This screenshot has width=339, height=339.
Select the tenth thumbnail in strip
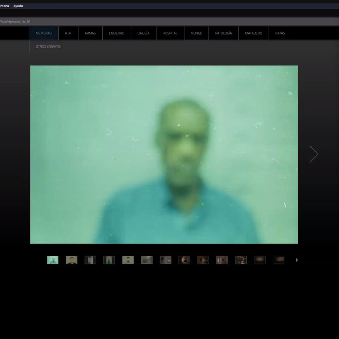tap(222, 260)
